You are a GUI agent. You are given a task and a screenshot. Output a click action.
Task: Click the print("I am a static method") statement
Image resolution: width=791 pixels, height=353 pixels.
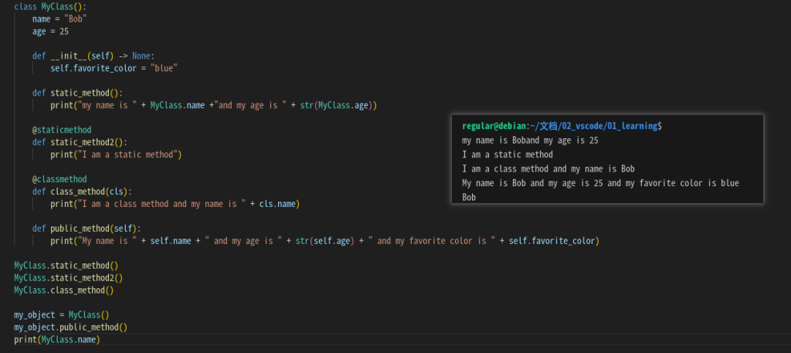[x=116, y=154]
